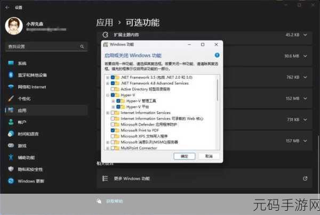Image resolution: width=320 pixels, height=215 pixels.
Task: Toggle Microsoft Print to PDF checkbox
Action: 113,130
